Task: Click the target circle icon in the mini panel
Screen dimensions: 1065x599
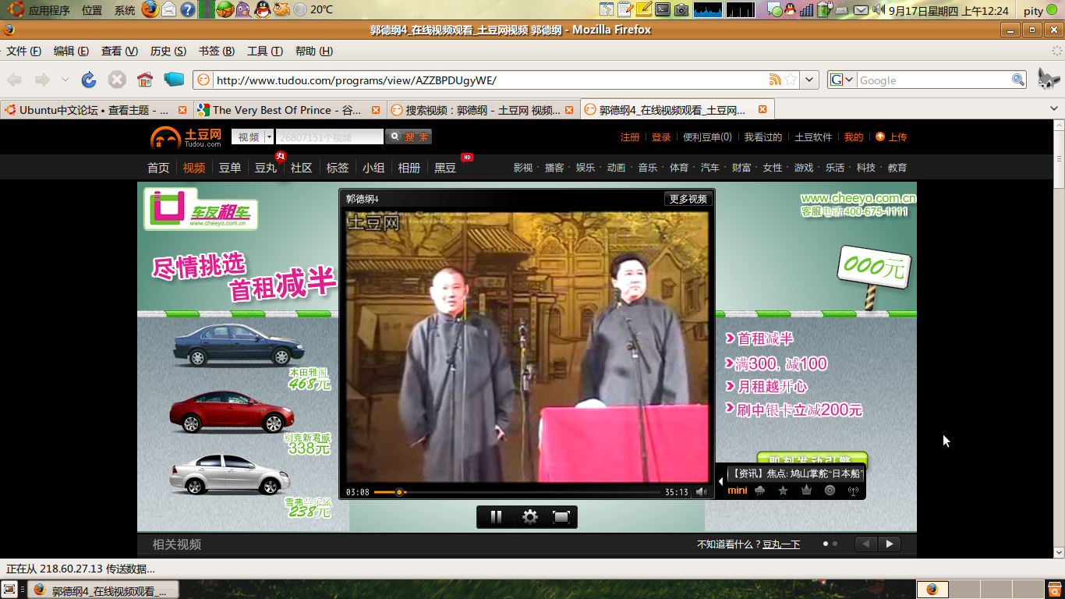Action: pyautogui.click(x=830, y=491)
